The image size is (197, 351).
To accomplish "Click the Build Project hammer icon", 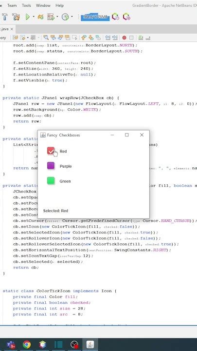I will coord(5,17).
